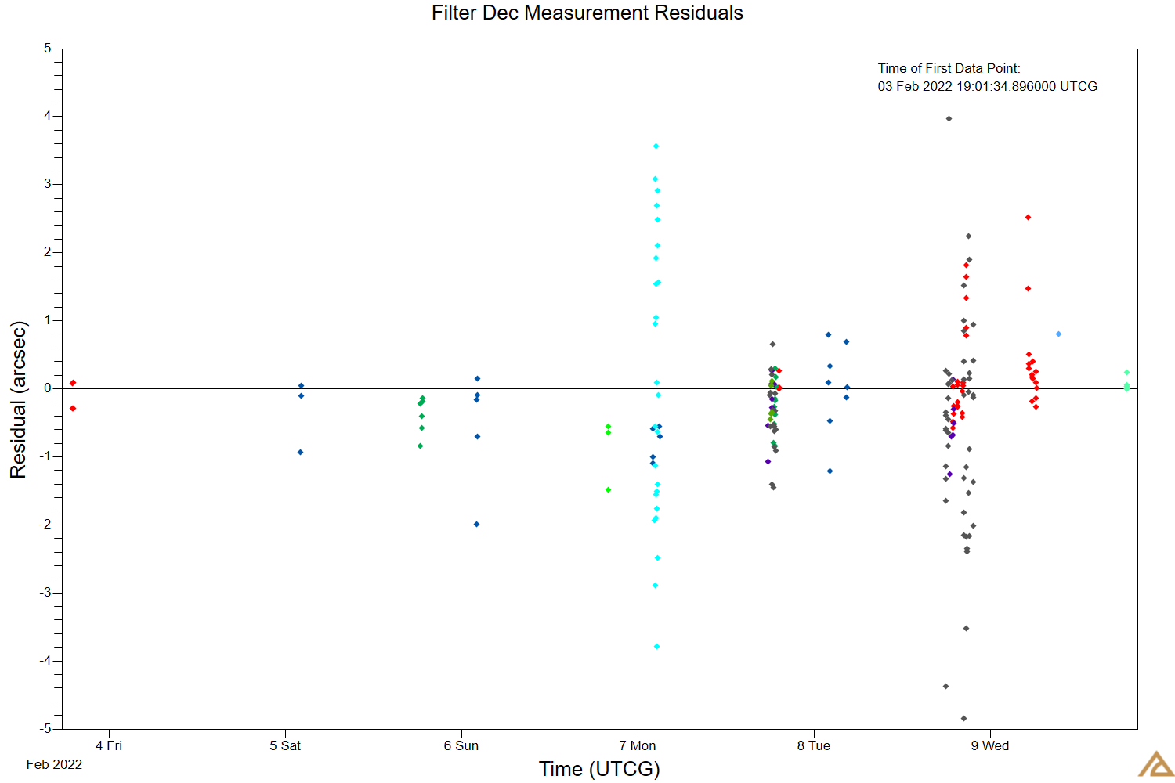Viewport: 1175px width, 783px height.
Task: Click the 4 Fri tick label
Action: click(x=109, y=746)
